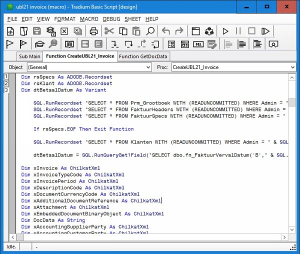Image resolution: width=300 pixels, height=254 pixels.
Task: Select the Function CreateUBL21_Invoice tab
Action: (x=80, y=56)
